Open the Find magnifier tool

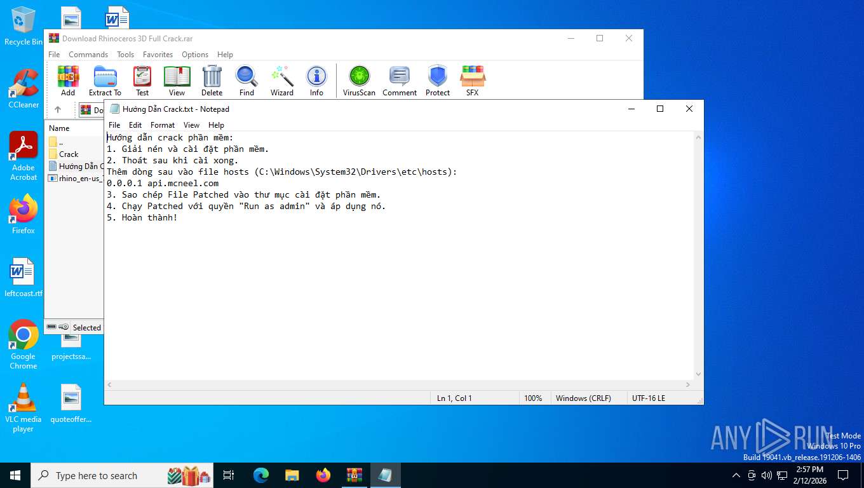tap(246, 81)
